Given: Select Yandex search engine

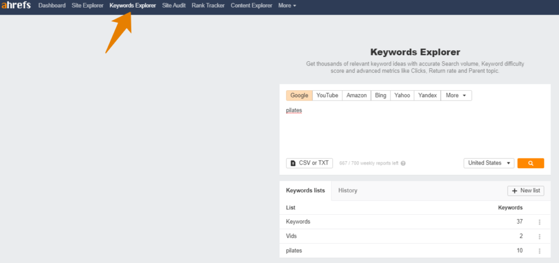Looking at the screenshot, I should coord(427,95).
